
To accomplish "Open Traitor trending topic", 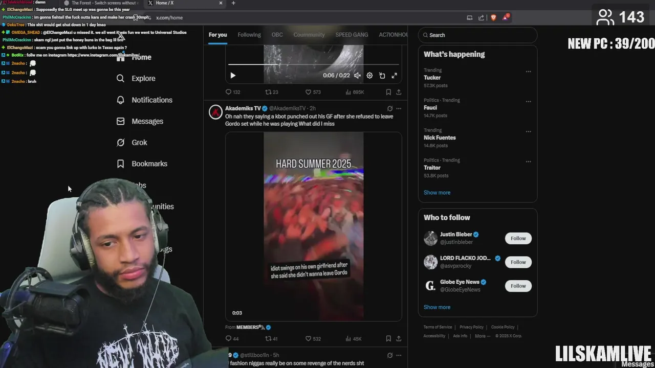I will pyautogui.click(x=432, y=168).
